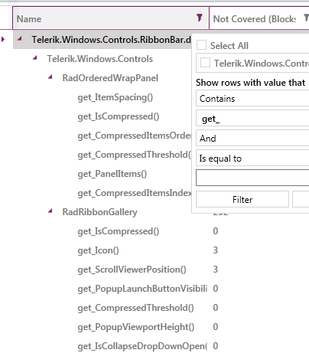Click the get_ filter value field
The width and height of the screenshot is (309, 353).
[252, 119]
